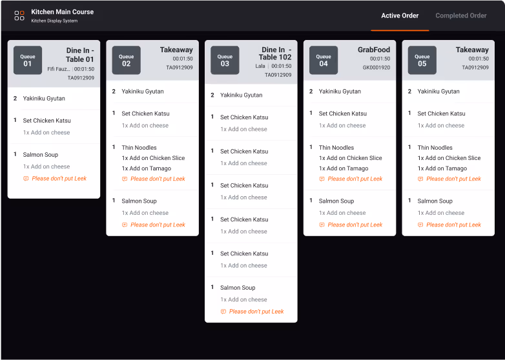Select Set Chicken Katsu in Queue 05
This screenshot has height=360, width=505.
441,114
